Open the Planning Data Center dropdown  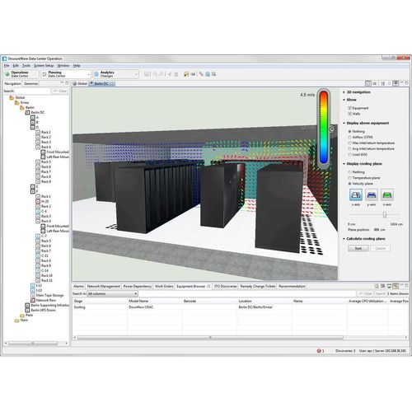pos(89,74)
